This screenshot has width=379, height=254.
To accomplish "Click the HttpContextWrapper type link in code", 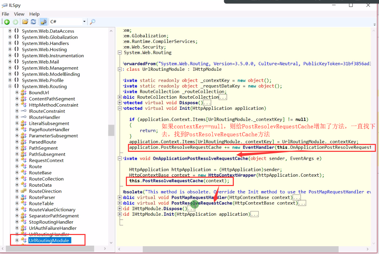I will (232, 175).
